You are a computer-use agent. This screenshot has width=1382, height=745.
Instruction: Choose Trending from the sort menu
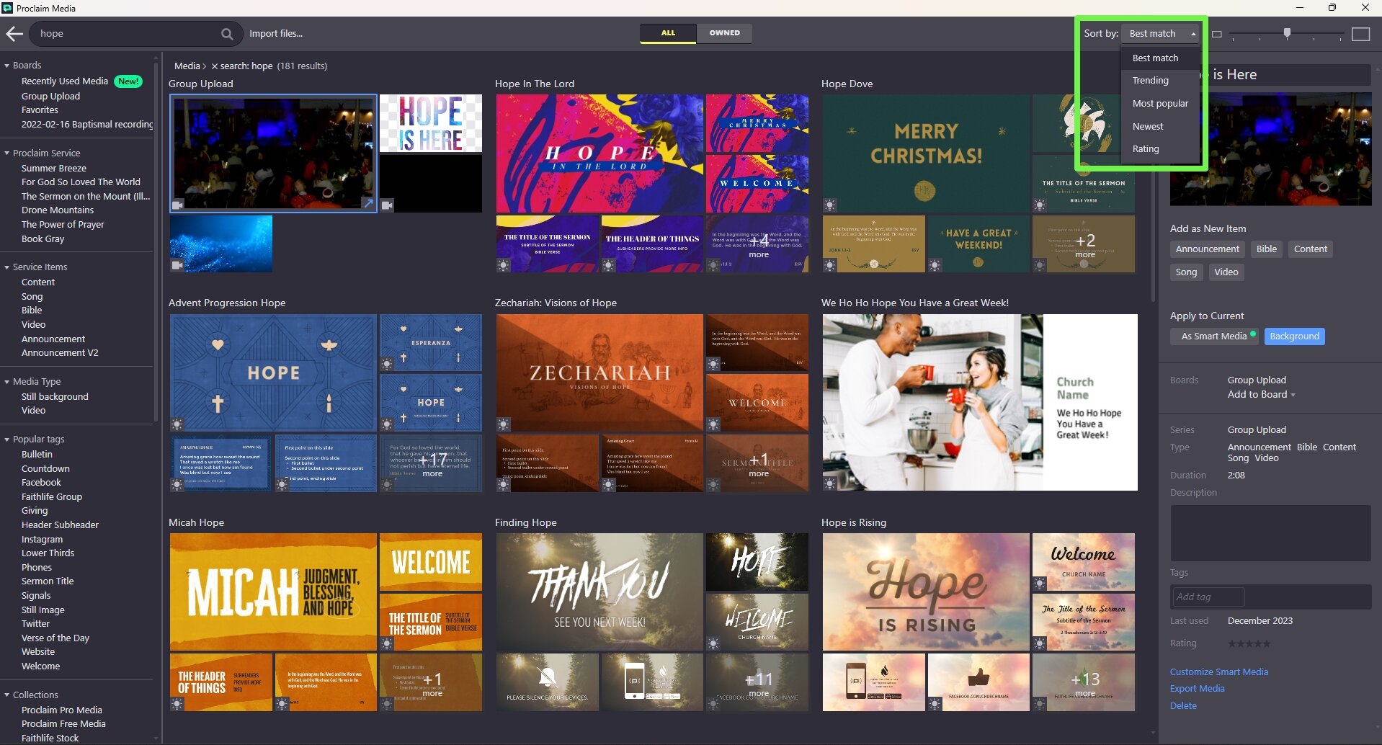[x=1150, y=80]
